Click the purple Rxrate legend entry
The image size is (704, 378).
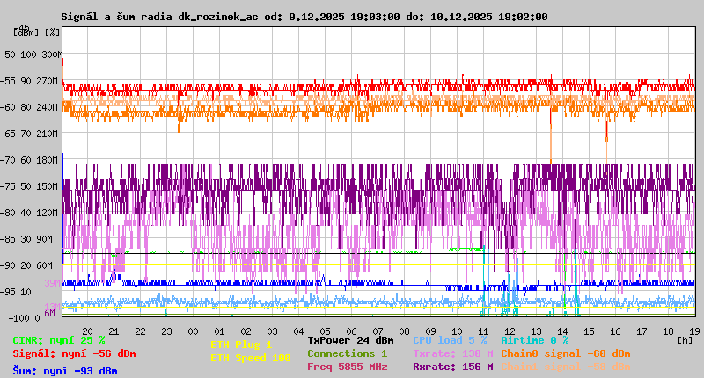pos(452,367)
